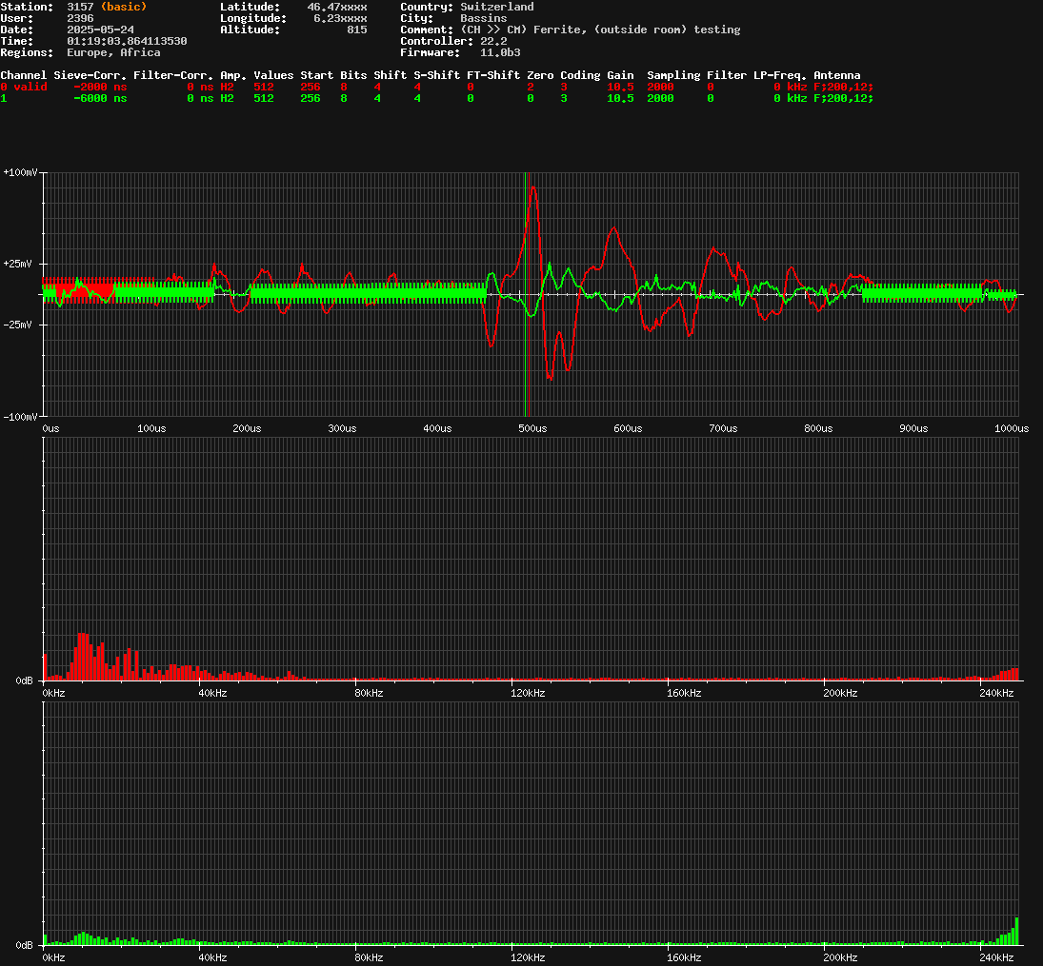Click the -25mV axis label
Image resolution: width=1043 pixels, height=966 pixels.
18,325
